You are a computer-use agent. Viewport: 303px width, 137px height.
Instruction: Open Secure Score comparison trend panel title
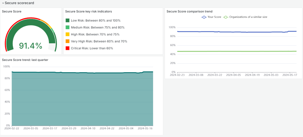tap(189, 12)
